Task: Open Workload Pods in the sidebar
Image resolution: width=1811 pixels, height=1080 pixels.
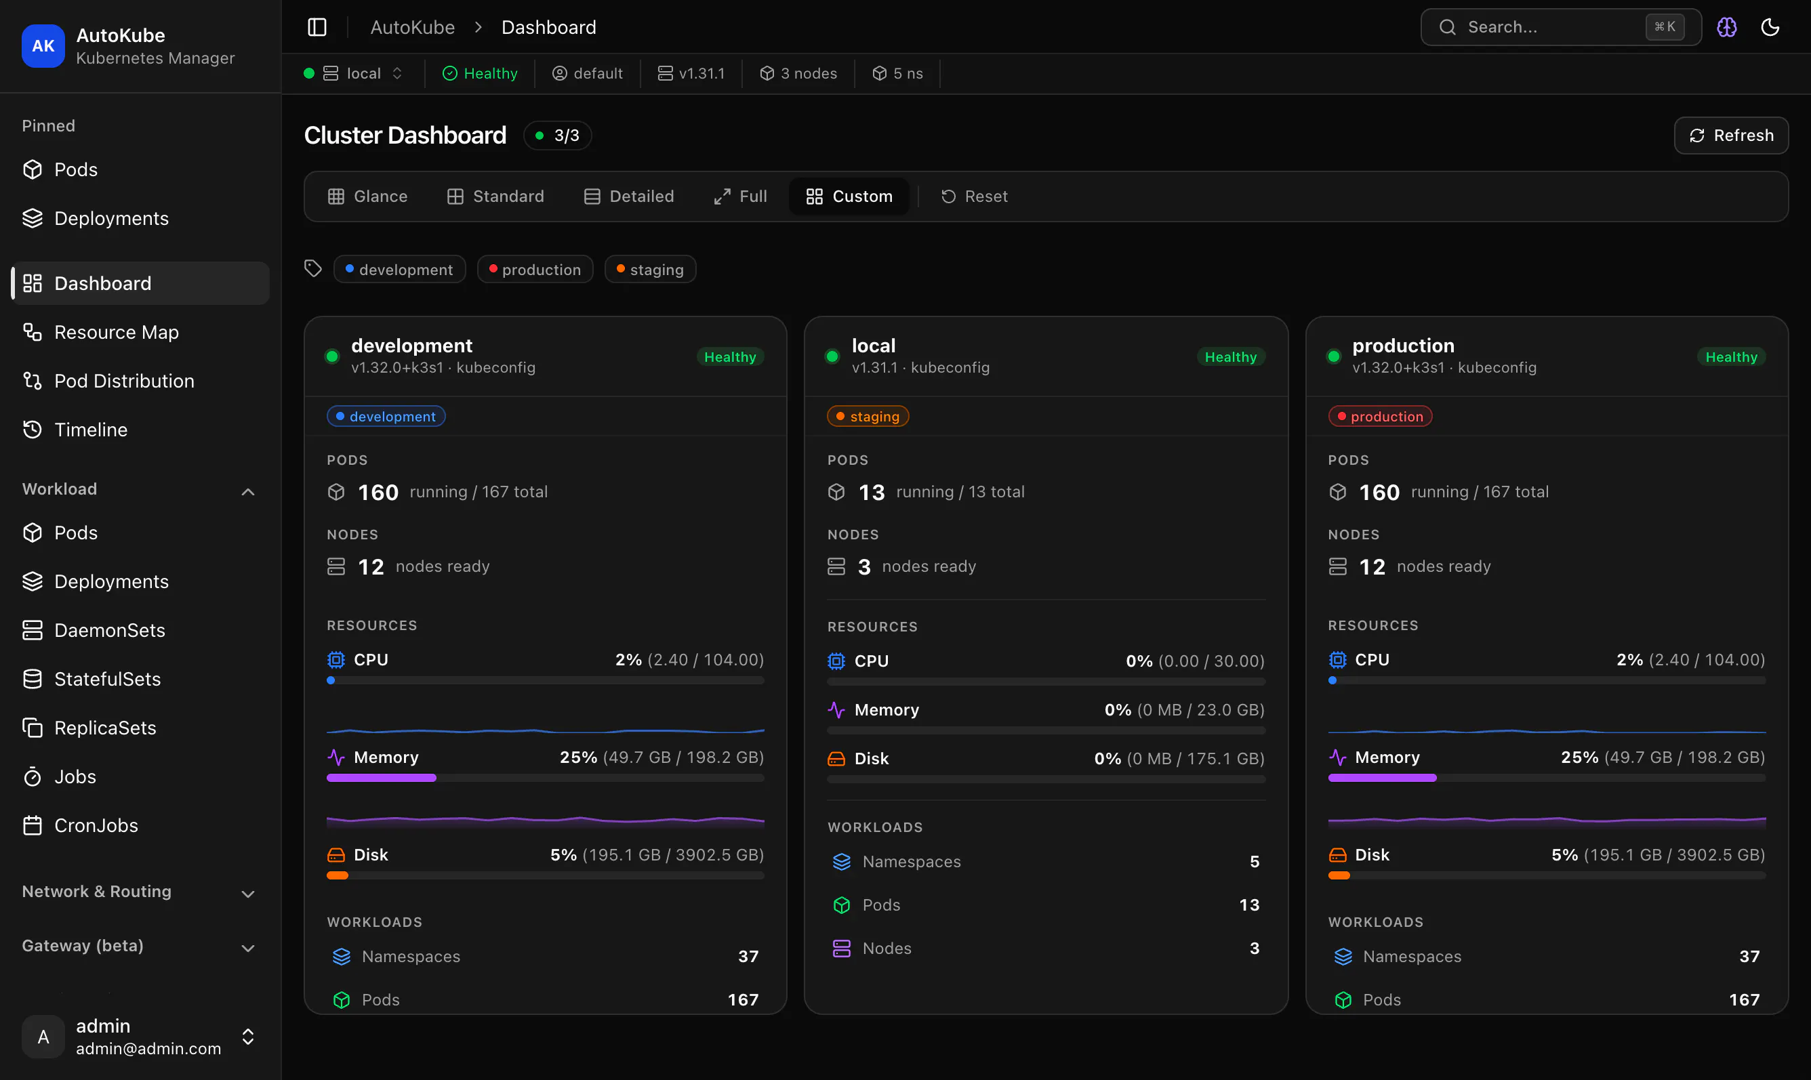Action: pyautogui.click(x=141, y=533)
